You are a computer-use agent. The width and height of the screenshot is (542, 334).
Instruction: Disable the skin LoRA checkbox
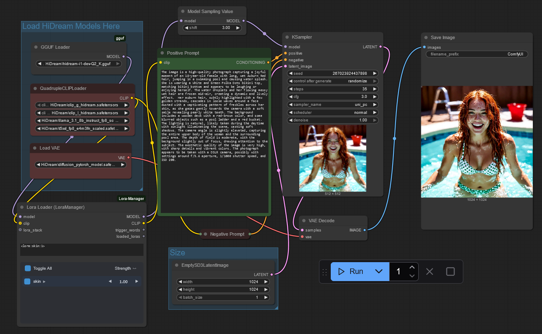pyautogui.click(x=27, y=281)
